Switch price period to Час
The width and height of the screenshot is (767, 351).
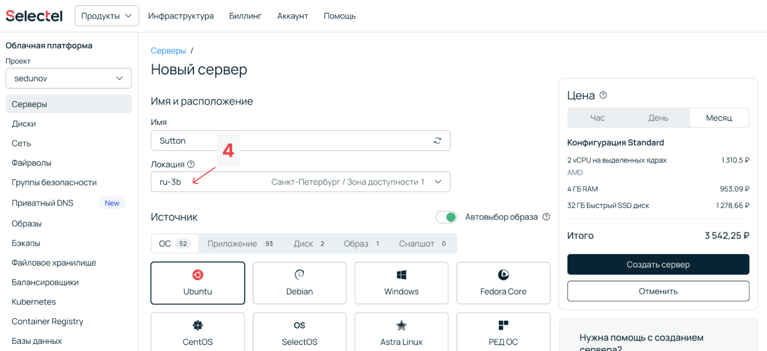coord(598,118)
